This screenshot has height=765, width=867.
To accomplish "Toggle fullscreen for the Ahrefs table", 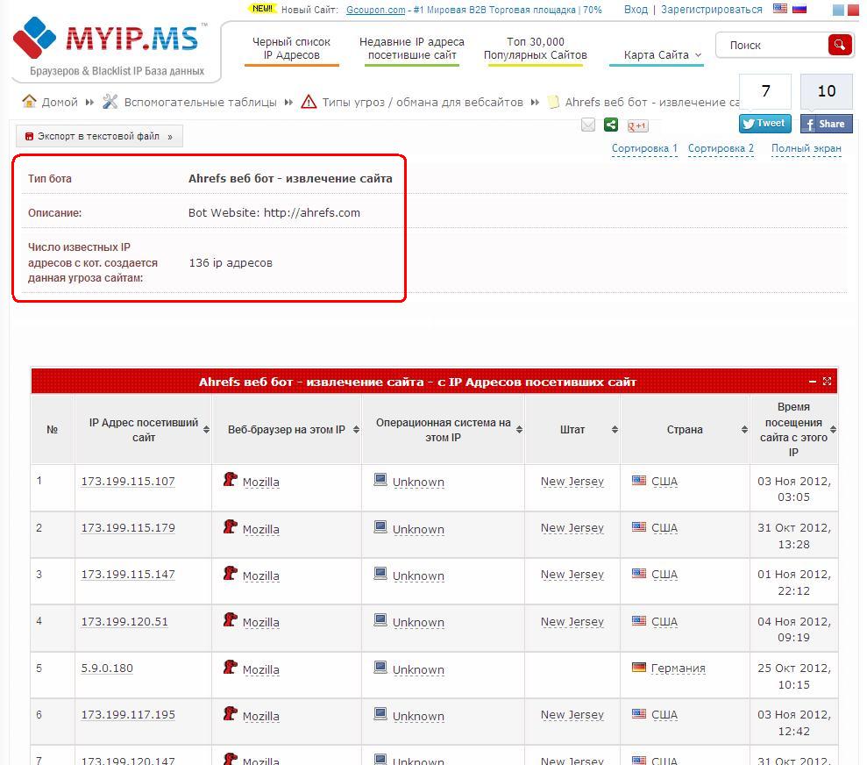I will tap(828, 382).
